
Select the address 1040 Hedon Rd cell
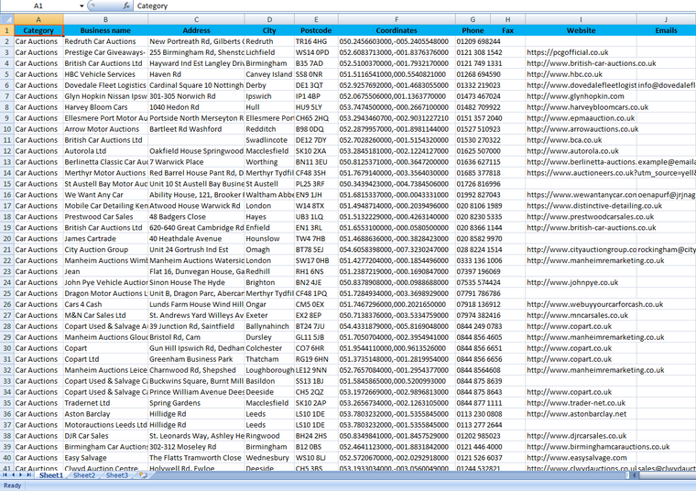tap(196, 107)
